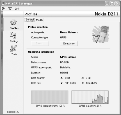Click the 8 kB sent counter
The width and height of the screenshot is (121, 115).
(88, 78)
